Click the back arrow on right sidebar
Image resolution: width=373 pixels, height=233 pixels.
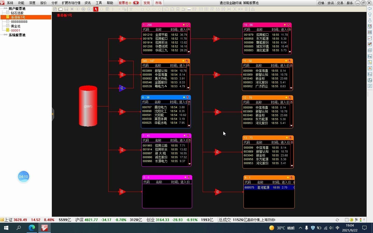(370, 9)
